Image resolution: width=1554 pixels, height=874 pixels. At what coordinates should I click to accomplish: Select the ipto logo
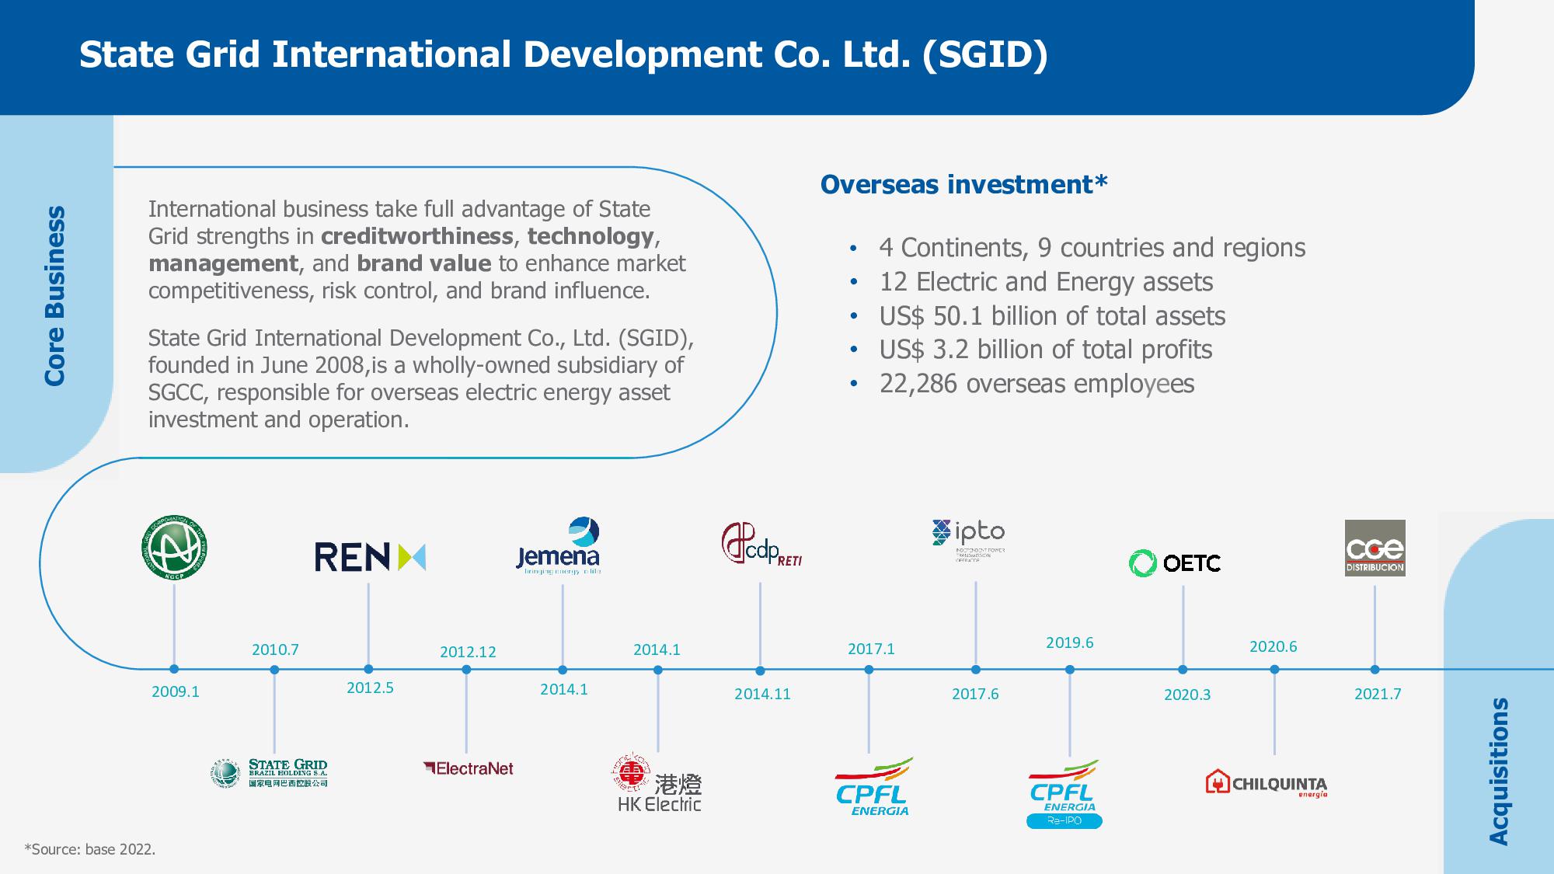point(968,539)
